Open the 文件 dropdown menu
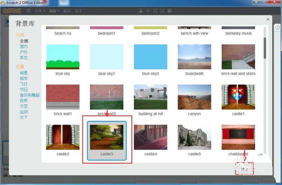 pos(40,11)
